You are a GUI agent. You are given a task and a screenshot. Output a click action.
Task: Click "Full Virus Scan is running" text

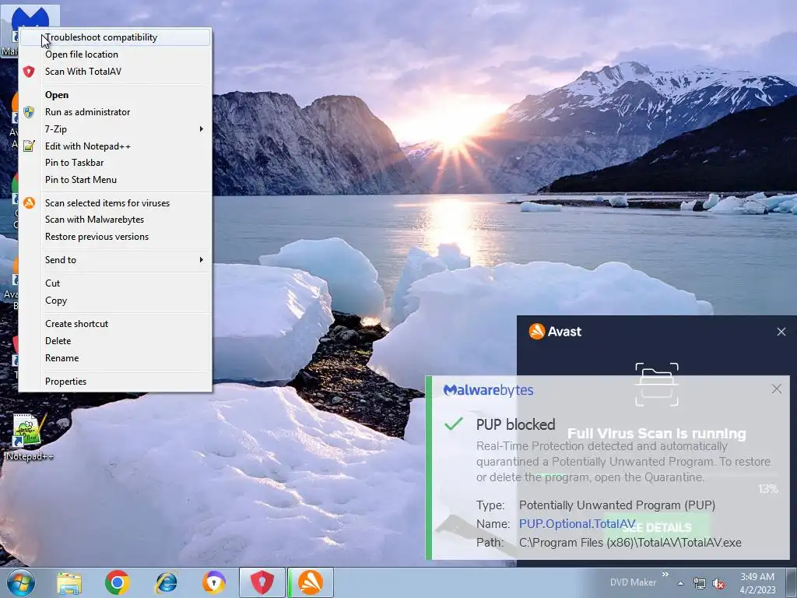(x=657, y=434)
